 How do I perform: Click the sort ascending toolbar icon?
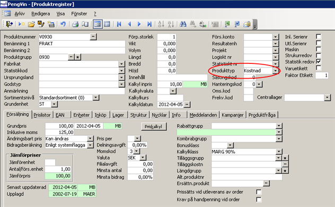pyautogui.click(x=161, y=24)
